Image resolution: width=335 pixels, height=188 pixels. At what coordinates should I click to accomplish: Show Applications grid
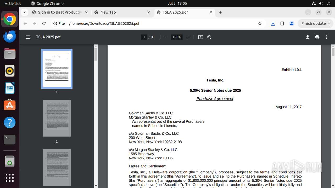coord(10,178)
